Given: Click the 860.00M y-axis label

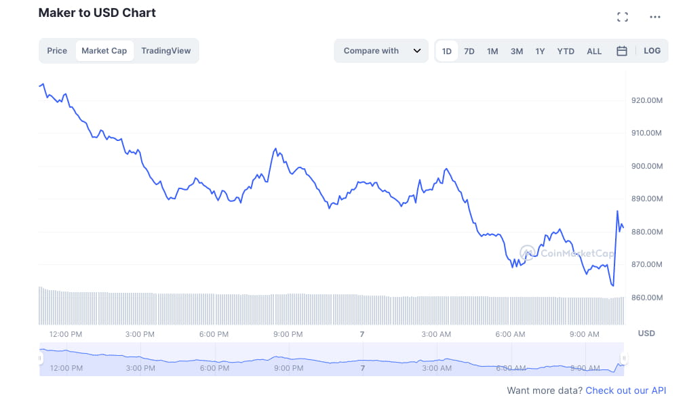Looking at the screenshot, I should click(647, 298).
